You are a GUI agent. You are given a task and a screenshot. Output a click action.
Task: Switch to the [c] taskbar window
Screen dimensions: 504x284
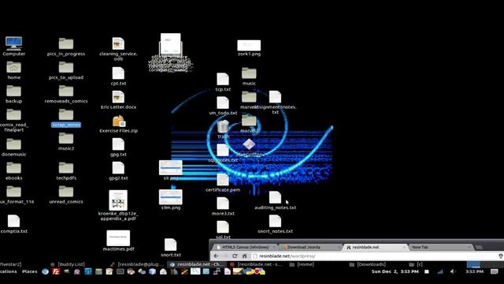416,264
